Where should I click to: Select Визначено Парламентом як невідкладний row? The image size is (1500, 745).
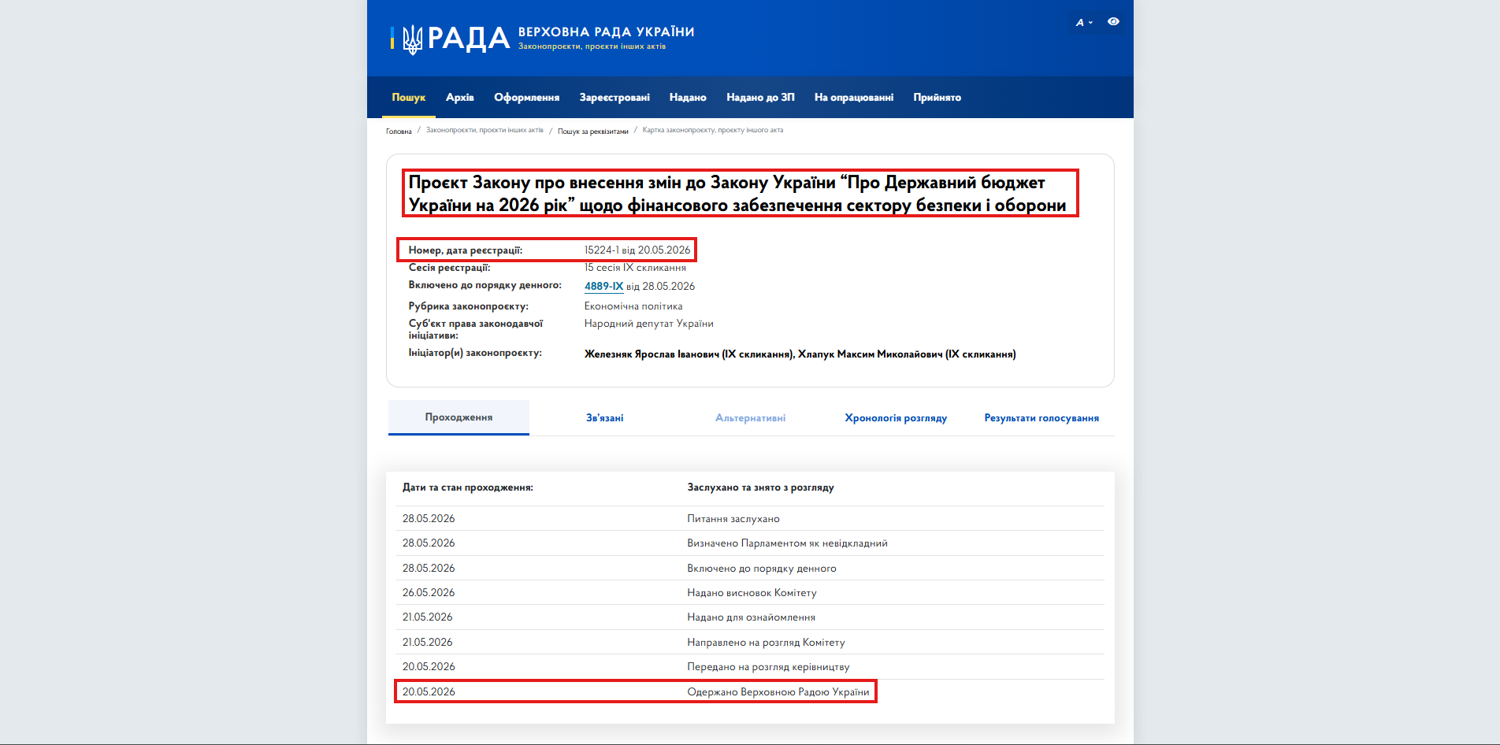[750, 543]
